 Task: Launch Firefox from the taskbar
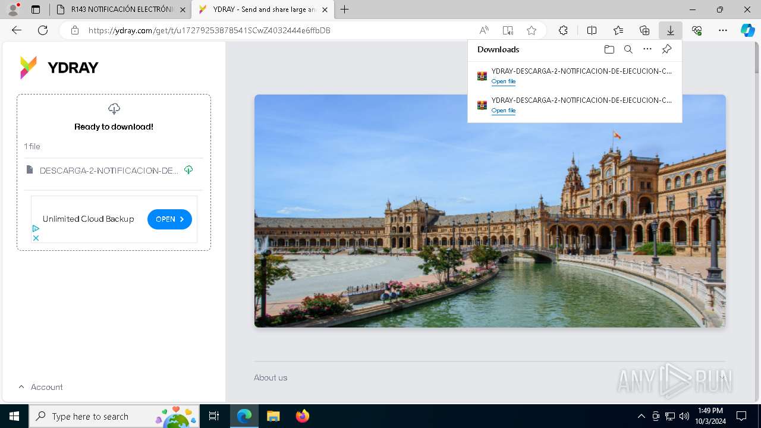point(302,416)
